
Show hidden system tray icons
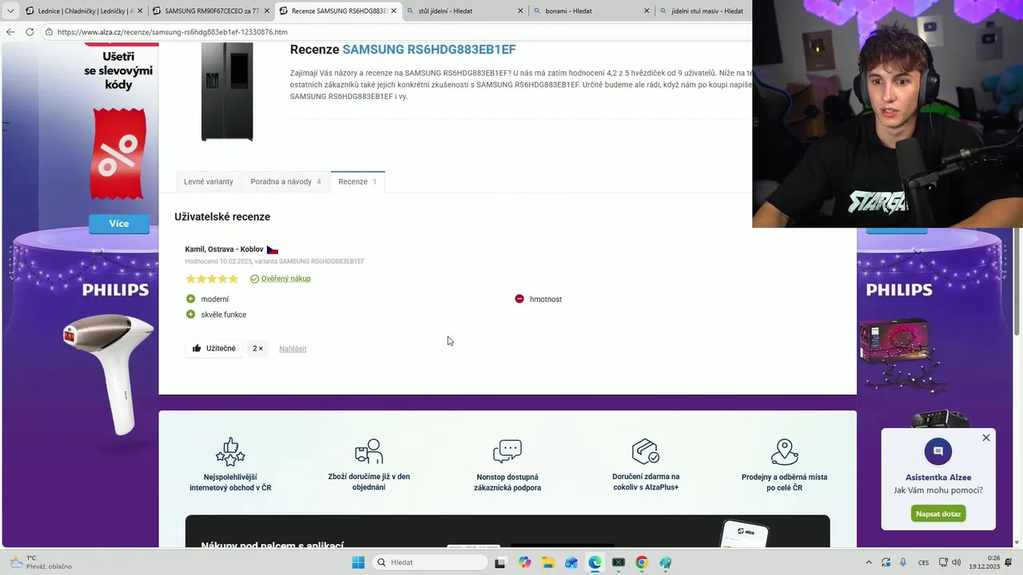869,562
